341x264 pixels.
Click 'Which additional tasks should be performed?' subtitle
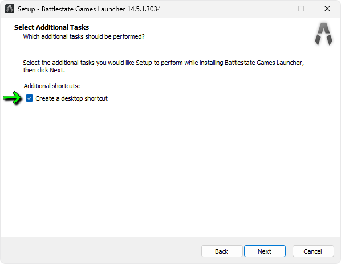pyautogui.click(x=84, y=36)
